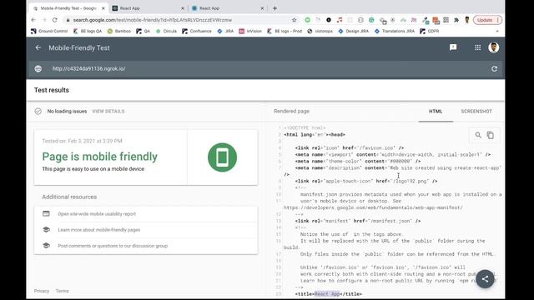Image resolution: width=534 pixels, height=300 pixels.
Task: Click the Test results heading
Action: [x=52, y=90]
